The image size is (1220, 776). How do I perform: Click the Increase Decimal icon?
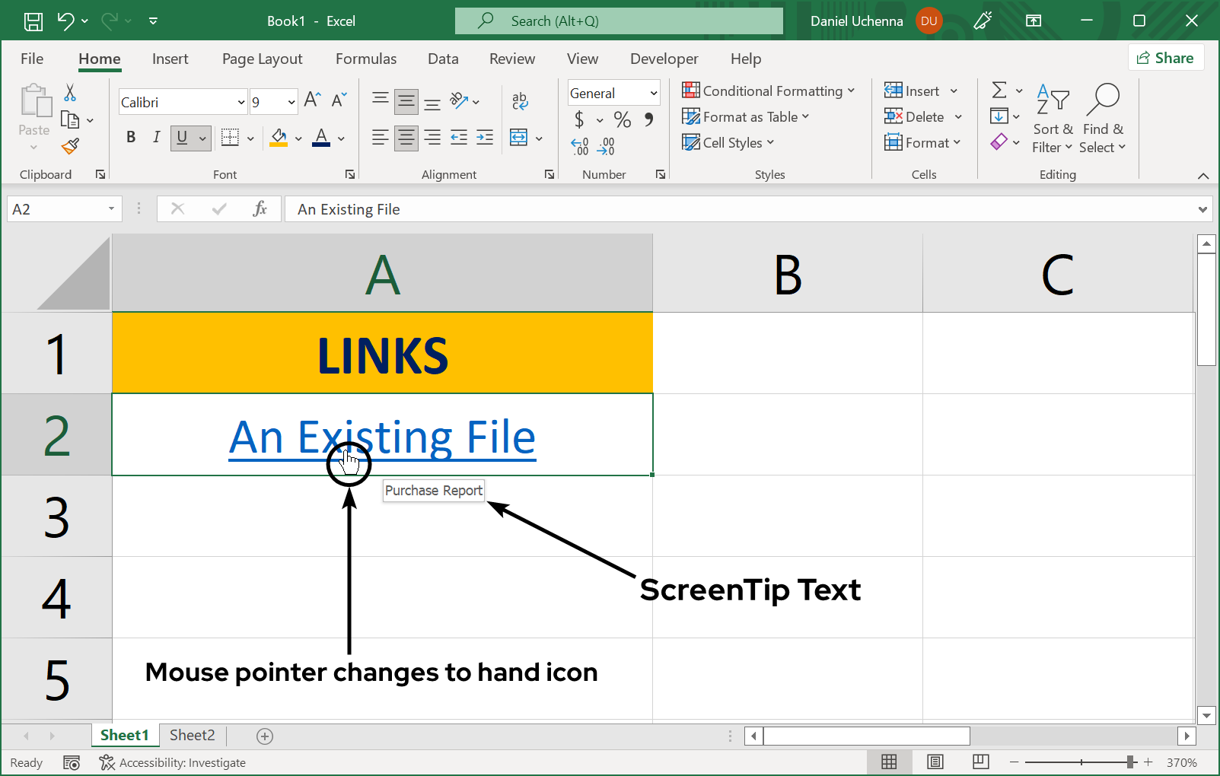pyautogui.click(x=578, y=145)
